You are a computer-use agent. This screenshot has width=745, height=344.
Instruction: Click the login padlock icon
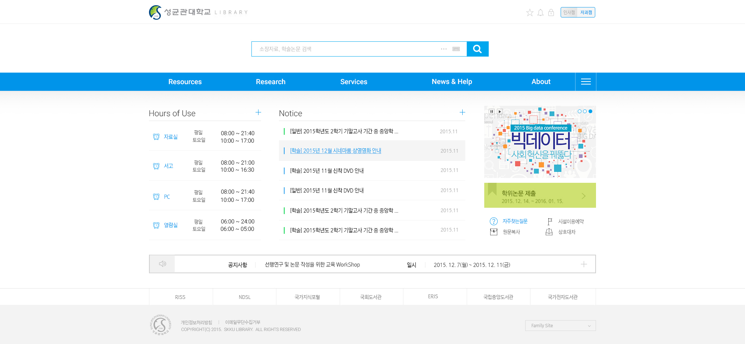point(551,13)
